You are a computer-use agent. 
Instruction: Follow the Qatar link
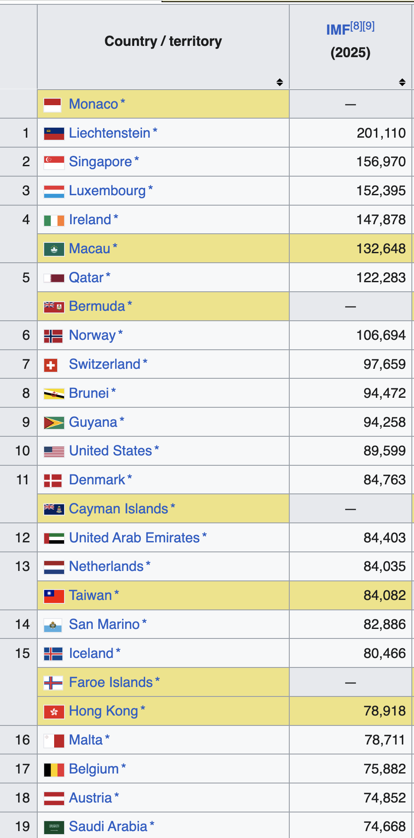(x=86, y=278)
